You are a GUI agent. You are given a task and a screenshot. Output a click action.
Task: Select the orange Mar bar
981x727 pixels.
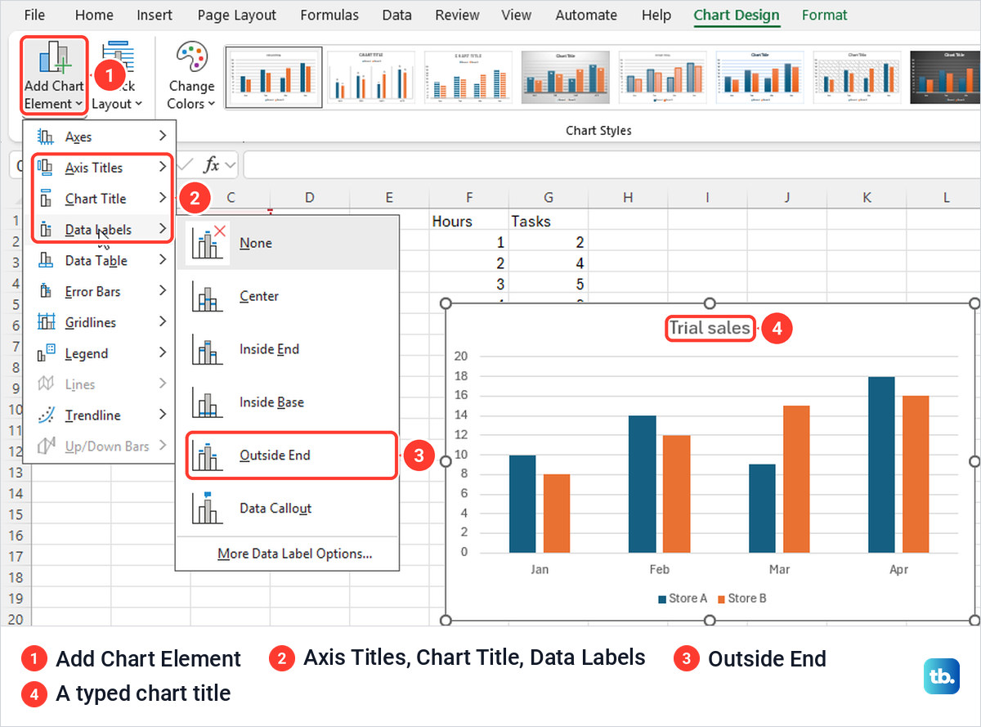tap(796, 479)
